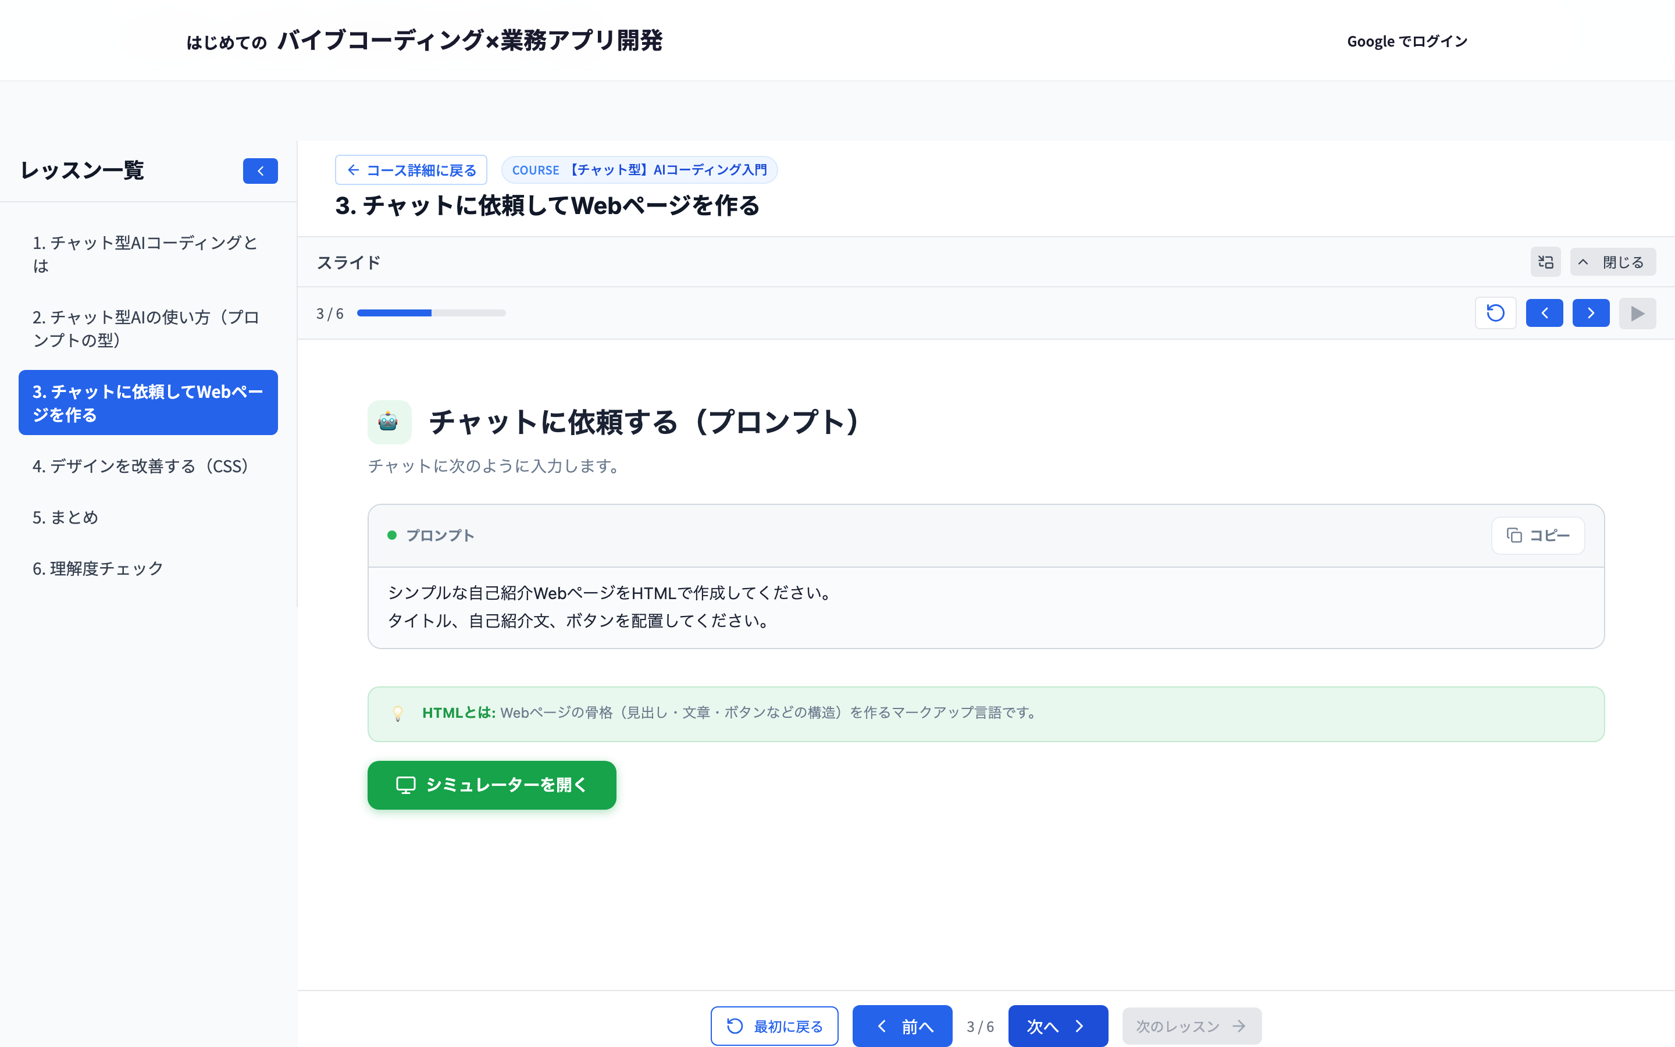Image resolution: width=1675 pixels, height=1047 pixels.
Task: Click the top 3 / 6 slide counter
Action: 329,314
